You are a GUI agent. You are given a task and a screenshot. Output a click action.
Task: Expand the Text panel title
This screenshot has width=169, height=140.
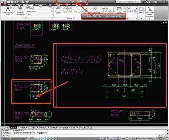[x=26, y=18]
